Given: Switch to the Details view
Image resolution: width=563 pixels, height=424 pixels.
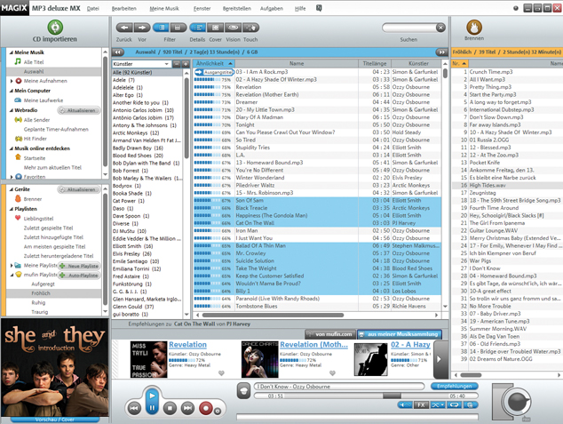Looking at the screenshot, I should [197, 28].
